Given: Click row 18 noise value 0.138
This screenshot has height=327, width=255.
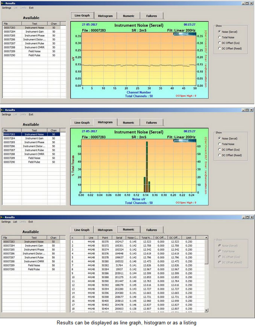Looking at the screenshot, I should pos(133,309).
